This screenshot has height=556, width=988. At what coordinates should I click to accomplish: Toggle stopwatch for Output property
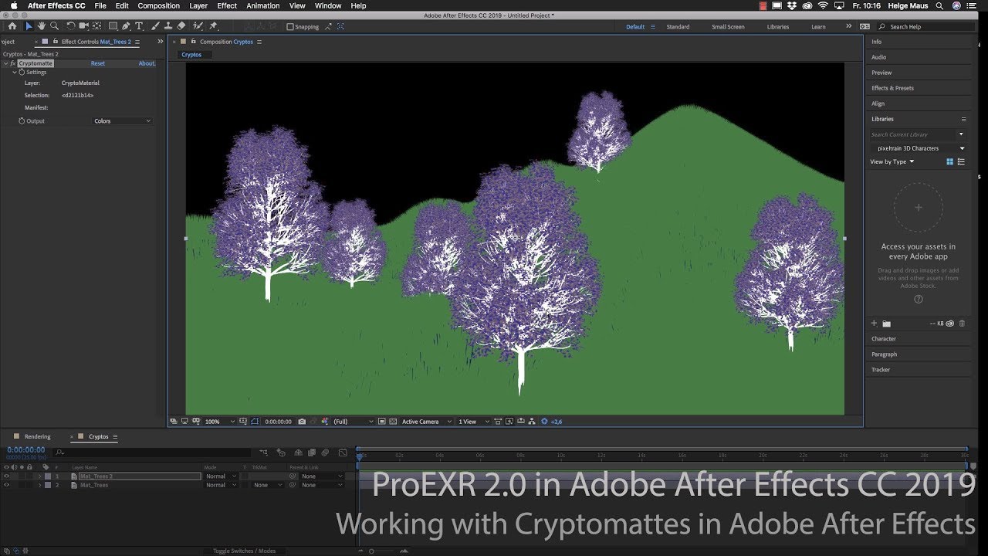click(x=22, y=121)
